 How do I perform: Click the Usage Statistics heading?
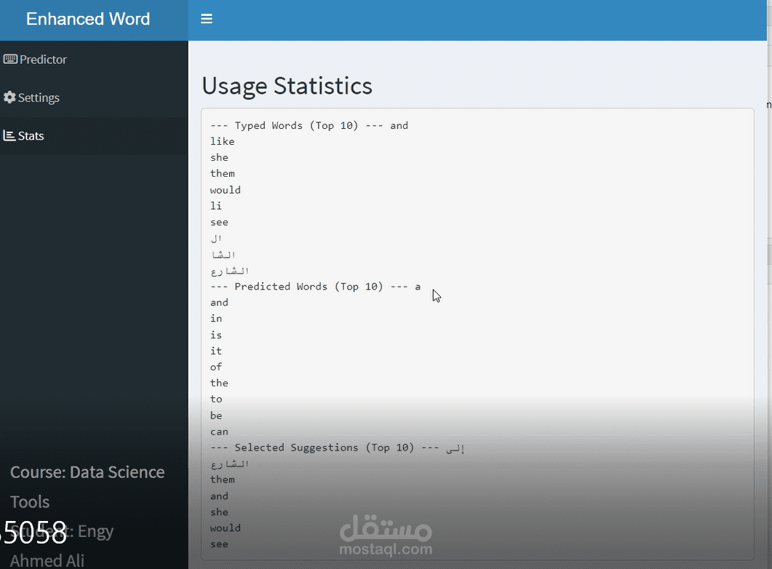(x=287, y=86)
